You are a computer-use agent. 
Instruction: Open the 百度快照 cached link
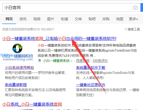pos(83,61)
